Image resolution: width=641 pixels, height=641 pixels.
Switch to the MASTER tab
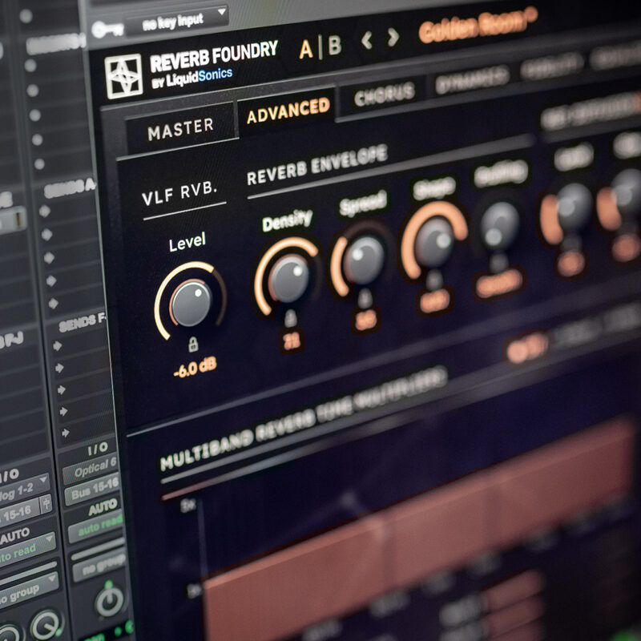tap(180, 130)
